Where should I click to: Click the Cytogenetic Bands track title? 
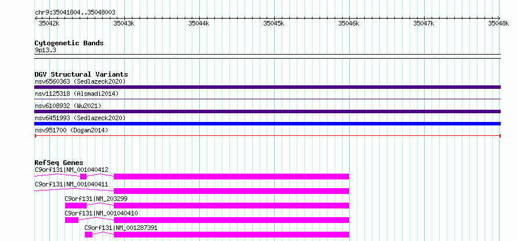click(69, 43)
